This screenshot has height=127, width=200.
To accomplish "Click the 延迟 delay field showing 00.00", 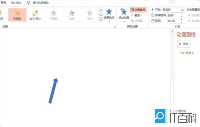I will tap(174, 21).
